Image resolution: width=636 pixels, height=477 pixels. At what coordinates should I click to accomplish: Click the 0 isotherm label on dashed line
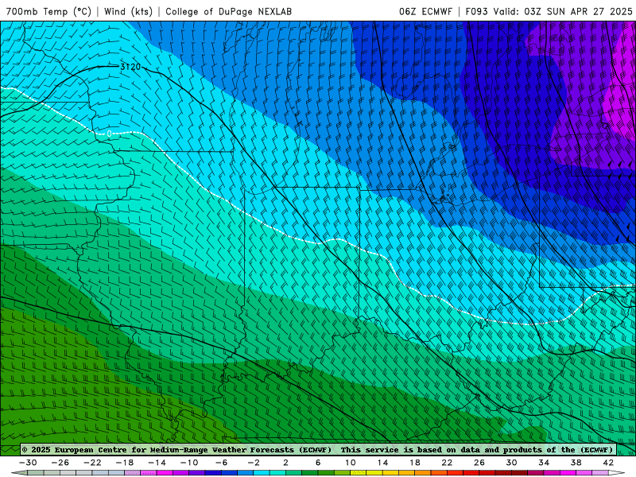click(x=109, y=134)
